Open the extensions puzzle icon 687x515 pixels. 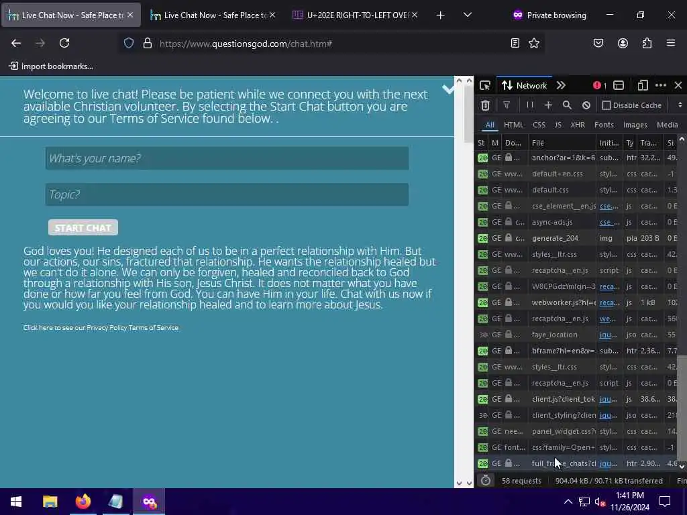click(x=647, y=43)
